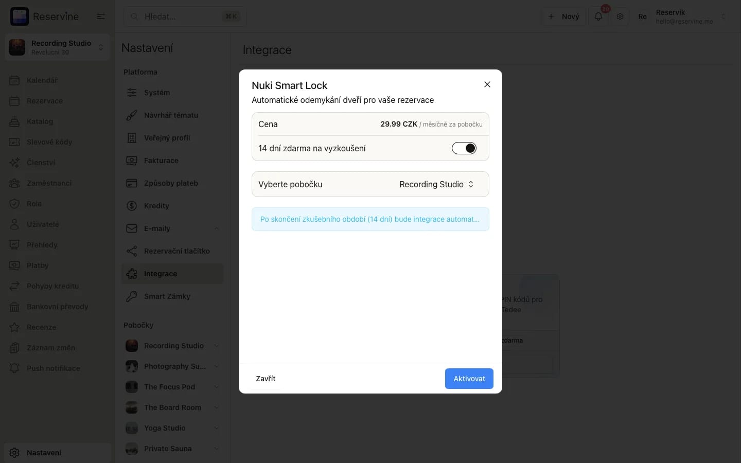Click the Kalendář calendar icon in sidebar

[x=15, y=80]
